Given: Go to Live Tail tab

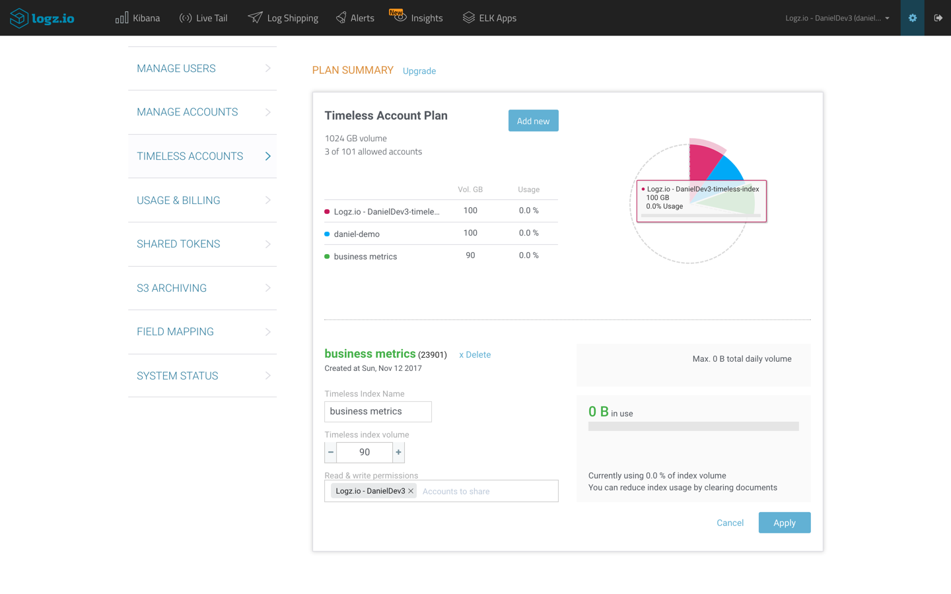Looking at the screenshot, I should pos(203,18).
